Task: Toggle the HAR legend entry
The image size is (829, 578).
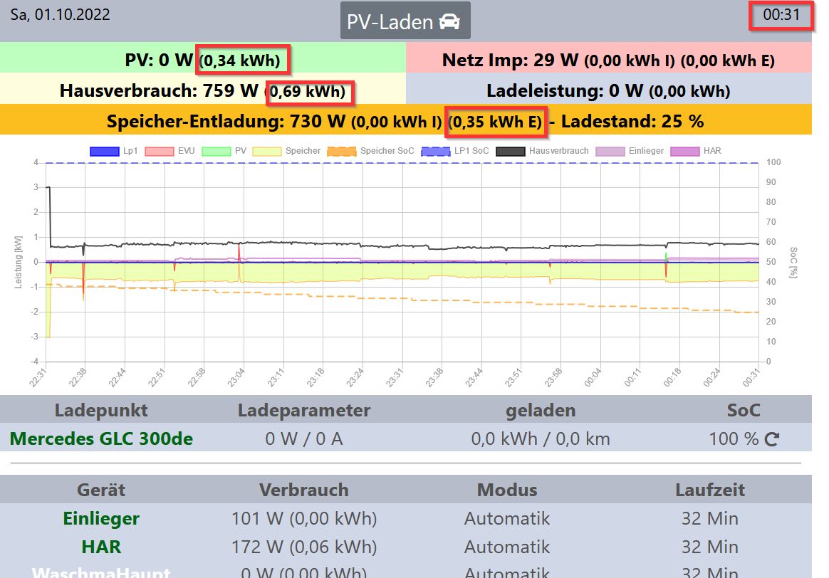Action: tap(696, 151)
